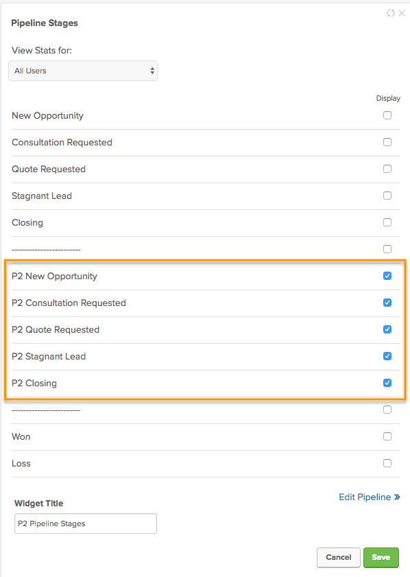This screenshot has height=577, width=410.
Task: Check the Stagnant Lead display box
Action: tap(387, 196)
